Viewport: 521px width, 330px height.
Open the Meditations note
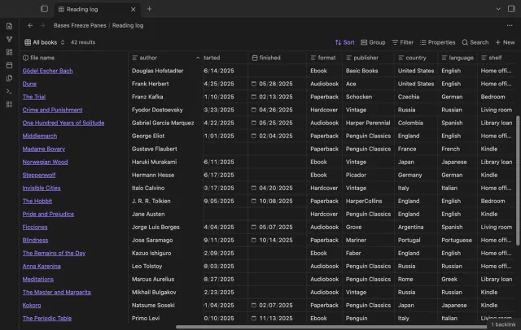pos(38,280)
